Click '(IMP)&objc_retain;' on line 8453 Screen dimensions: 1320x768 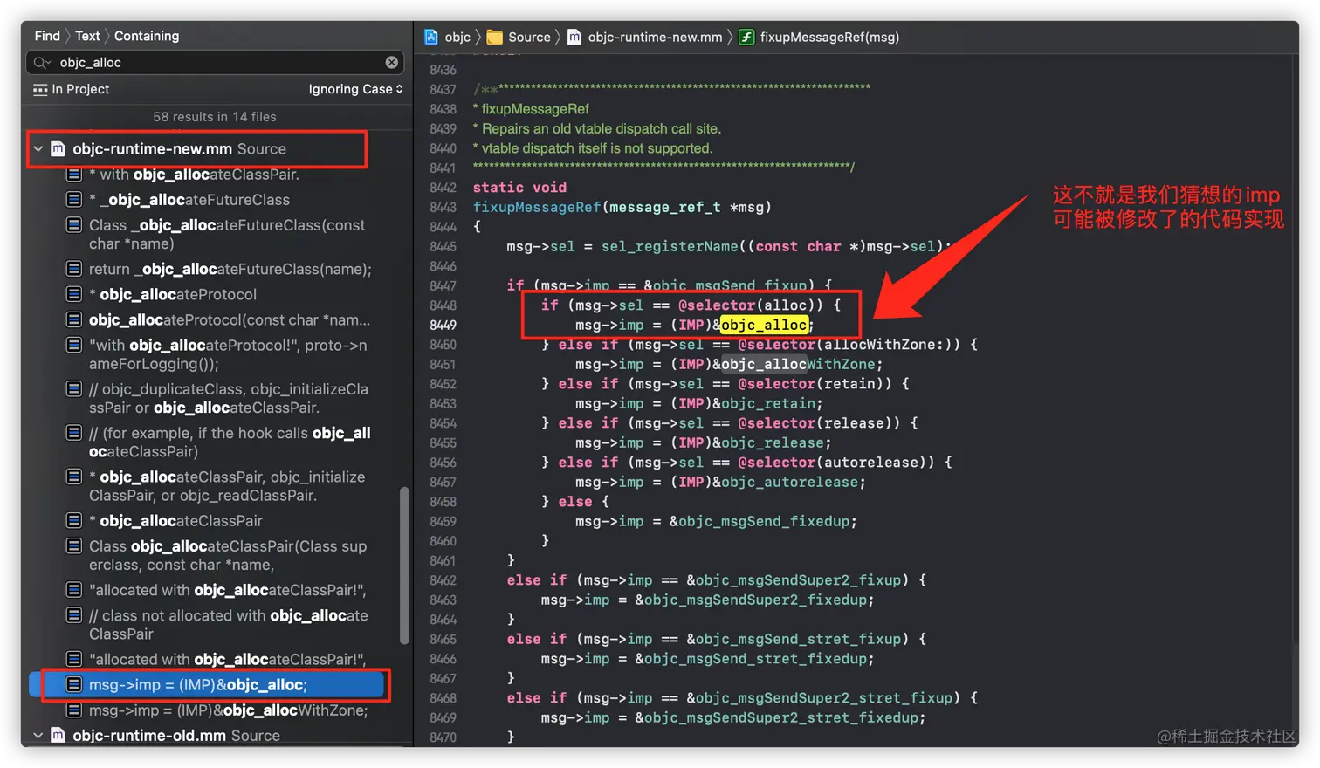pos(746,403)
